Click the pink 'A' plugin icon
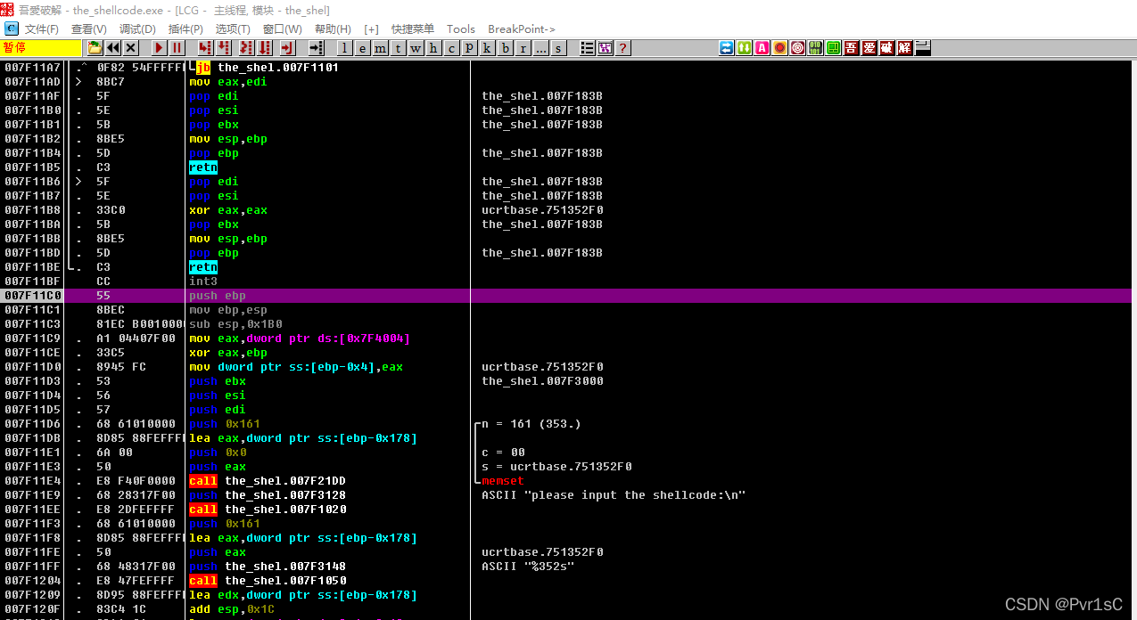This screenshot has height=620, width=1137. tap(762, 48)
